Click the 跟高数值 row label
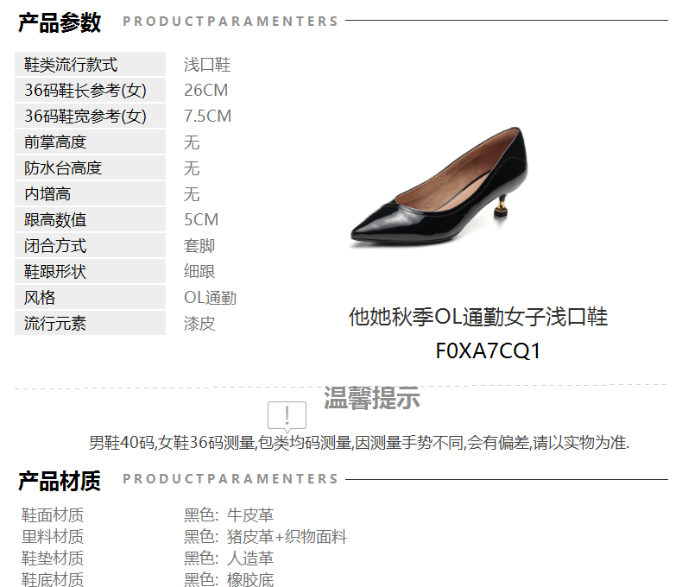Viewport: 682px width, 587px height. [90, 219]
